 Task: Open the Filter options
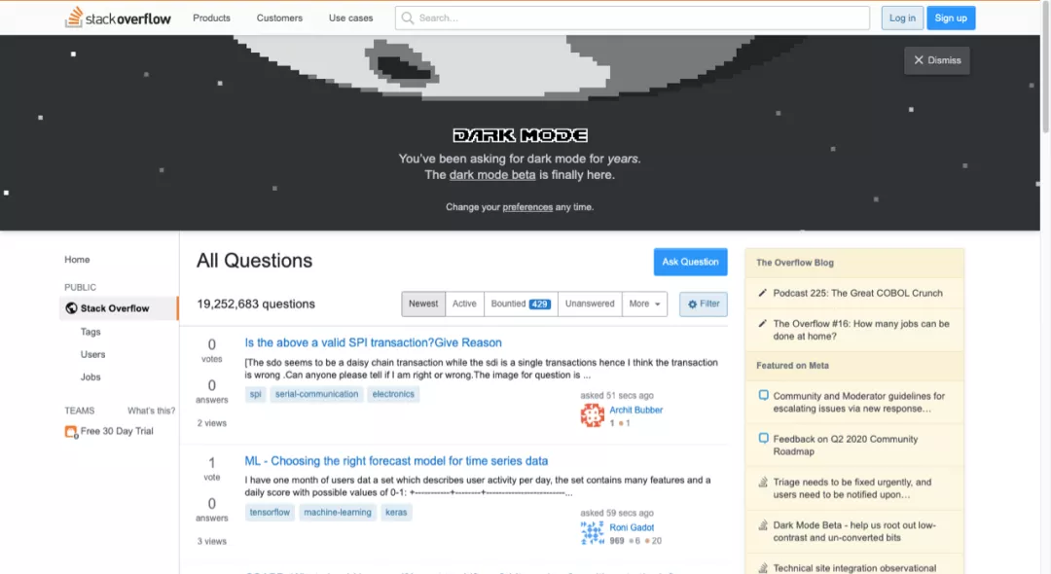[704, 305]
